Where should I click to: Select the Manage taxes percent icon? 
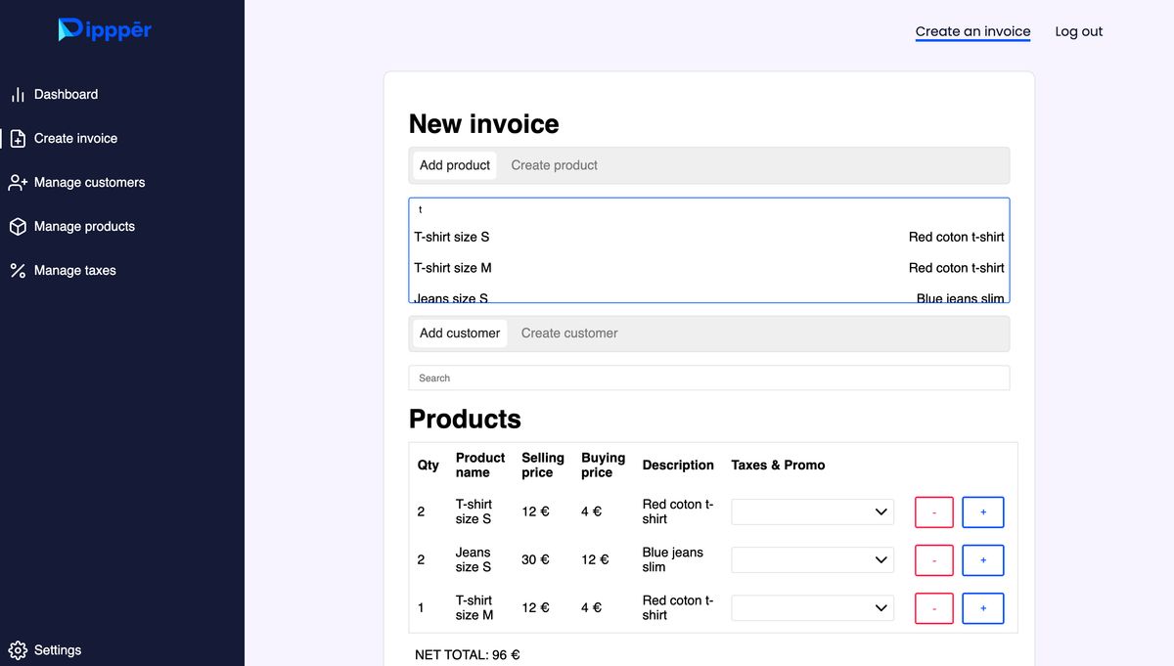(x=18, y=270)
